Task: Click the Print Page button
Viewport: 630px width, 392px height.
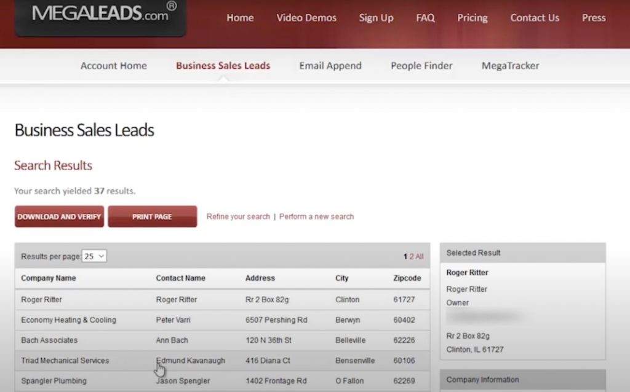Action: (x=153, y=217)
